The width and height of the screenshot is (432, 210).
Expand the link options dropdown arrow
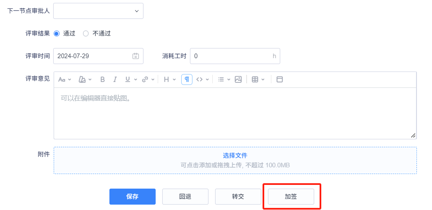pos(153,79)
